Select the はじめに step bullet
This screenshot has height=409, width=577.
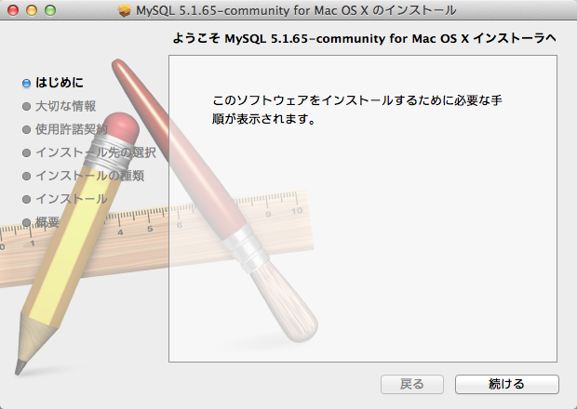click(x=26, y=83)
